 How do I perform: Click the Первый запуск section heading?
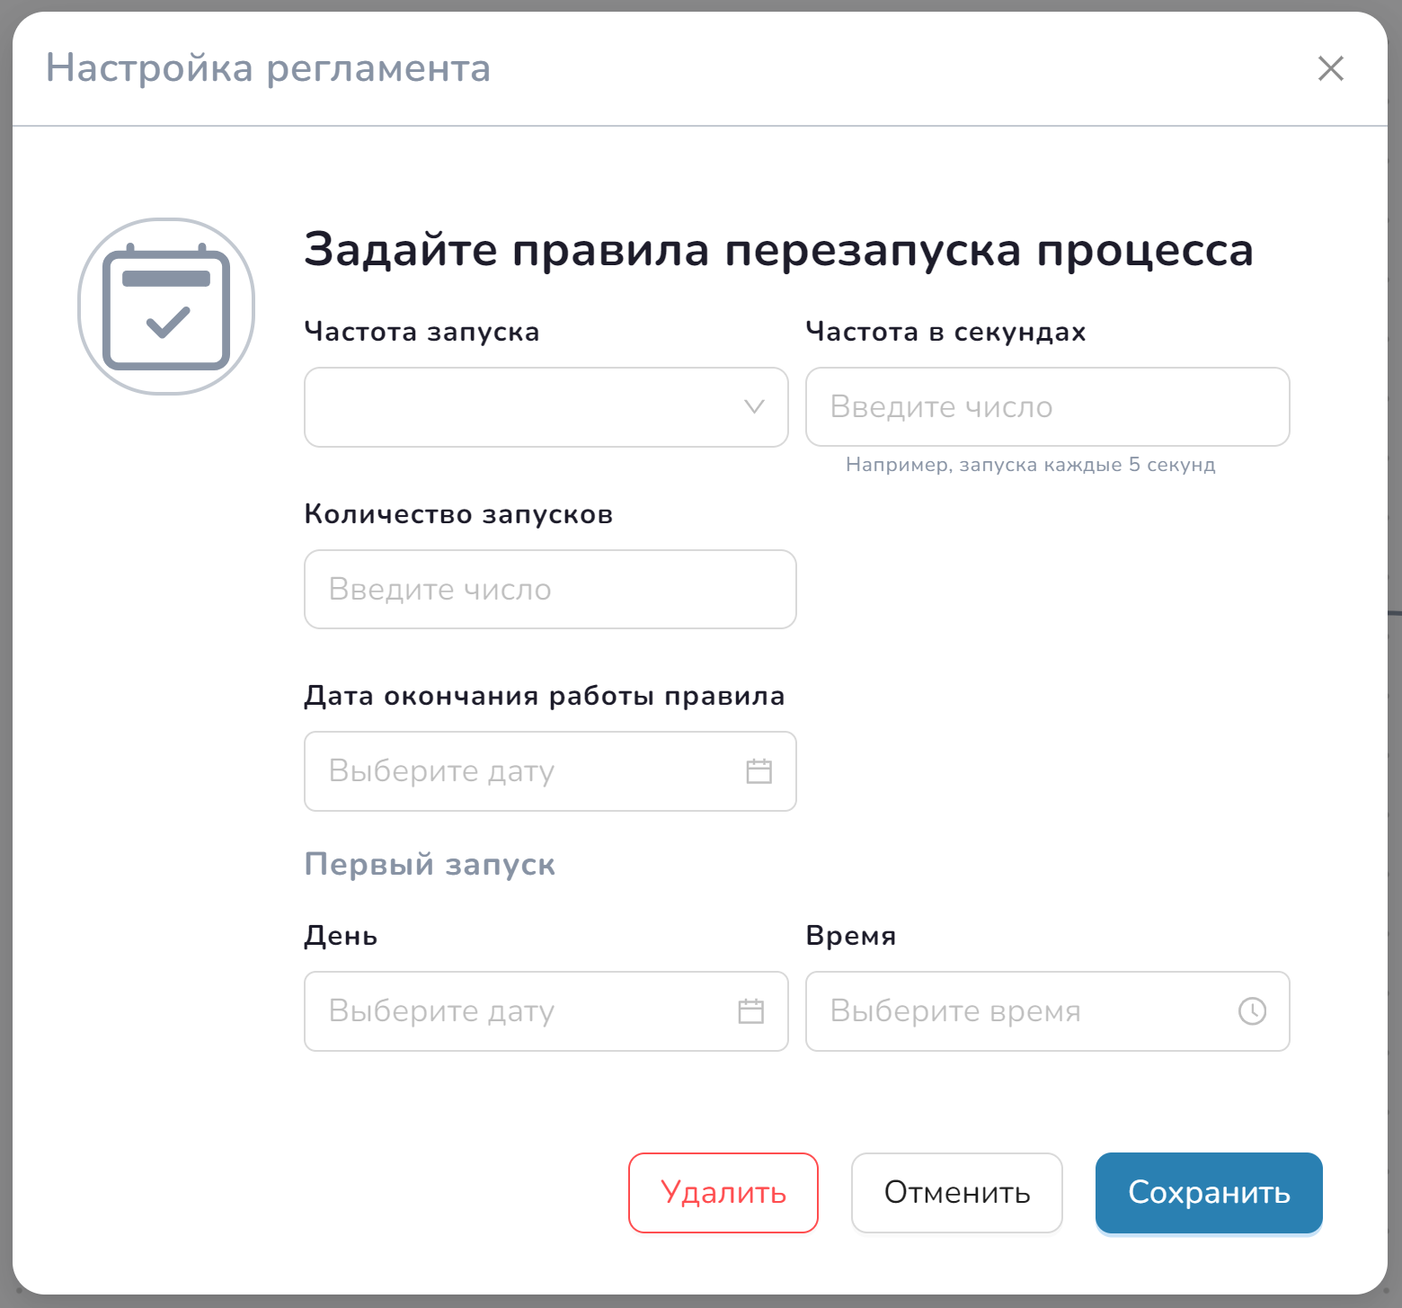click(x=430, y=864)
